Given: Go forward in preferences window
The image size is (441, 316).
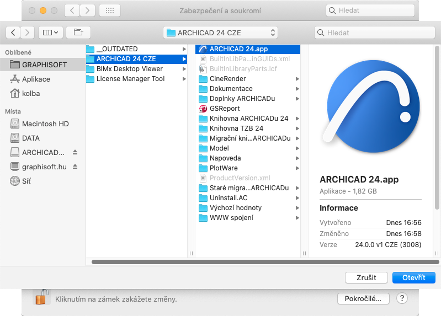Looking at the screenshot, I should (x=87, y=10).
